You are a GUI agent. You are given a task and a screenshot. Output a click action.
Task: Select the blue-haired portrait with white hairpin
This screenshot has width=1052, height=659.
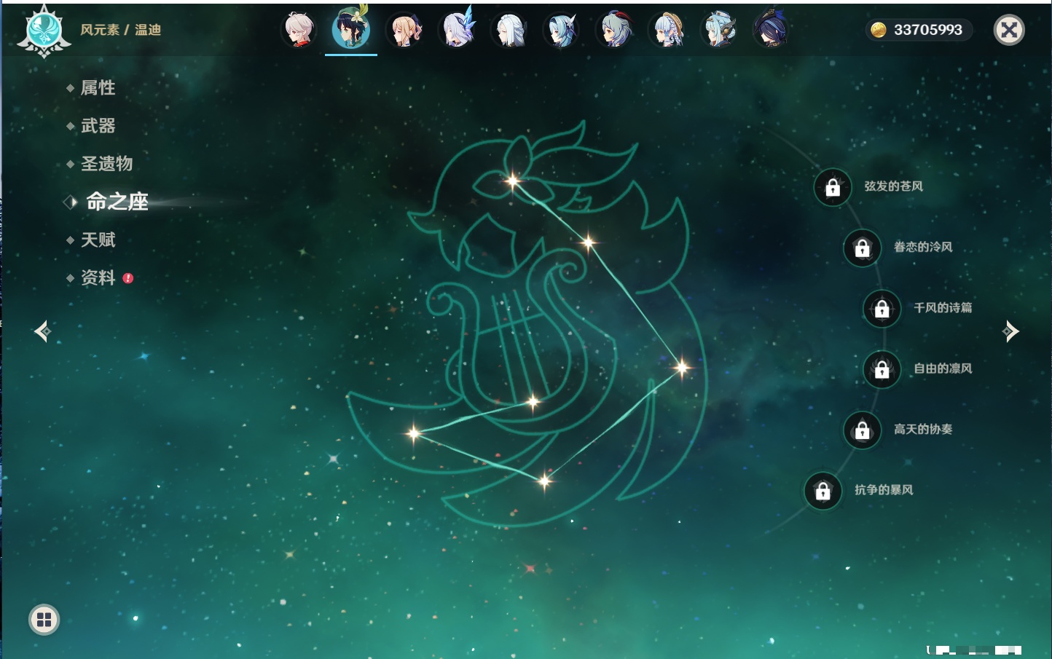coord(562,30)
